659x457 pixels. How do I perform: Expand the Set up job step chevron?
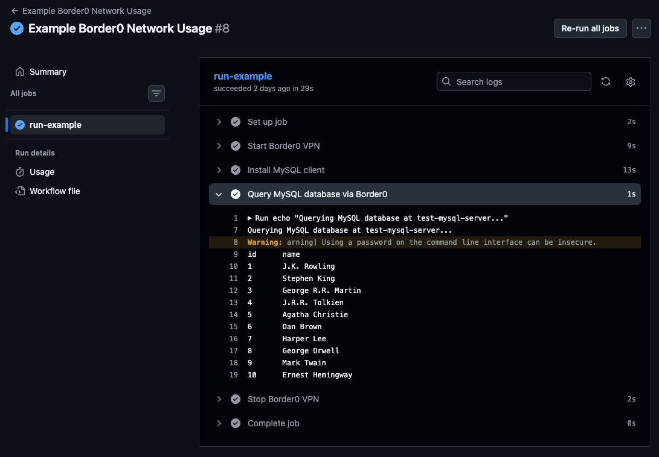[219, 122]
